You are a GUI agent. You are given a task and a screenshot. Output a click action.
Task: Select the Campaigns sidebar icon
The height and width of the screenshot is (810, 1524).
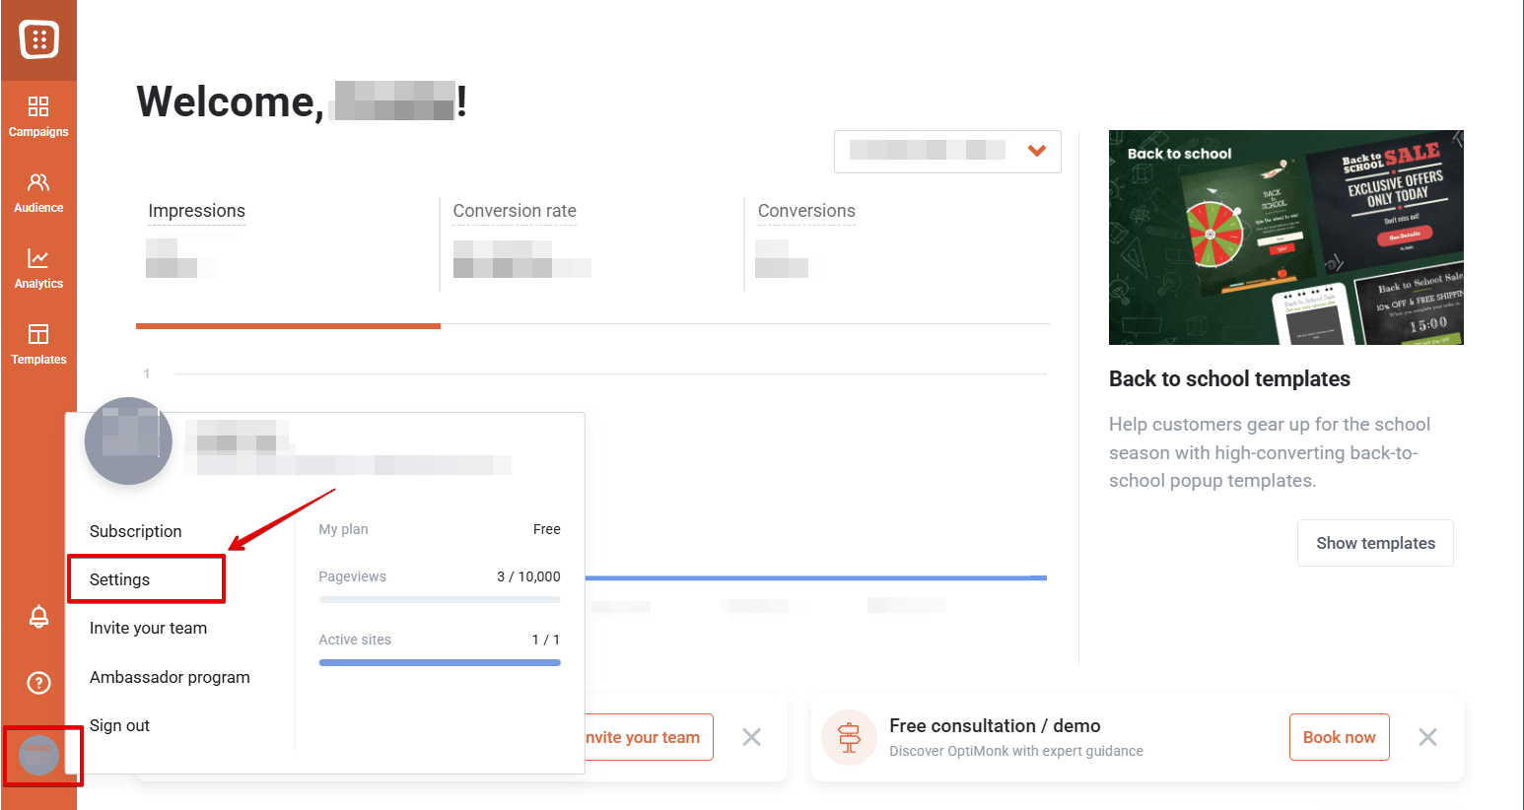tap(38, 116)
